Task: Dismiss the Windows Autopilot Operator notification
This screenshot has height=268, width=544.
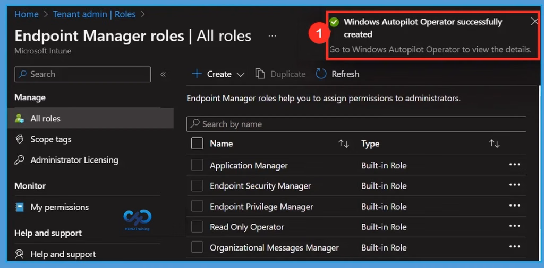Action: pos(534,22)
